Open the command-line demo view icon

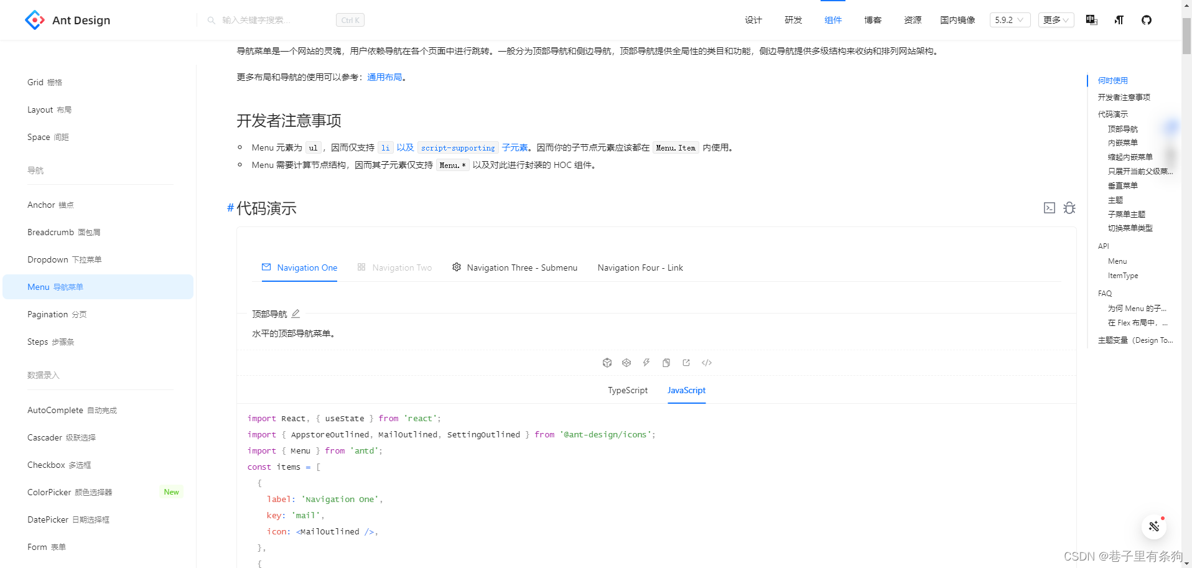tap(1050, 208)
